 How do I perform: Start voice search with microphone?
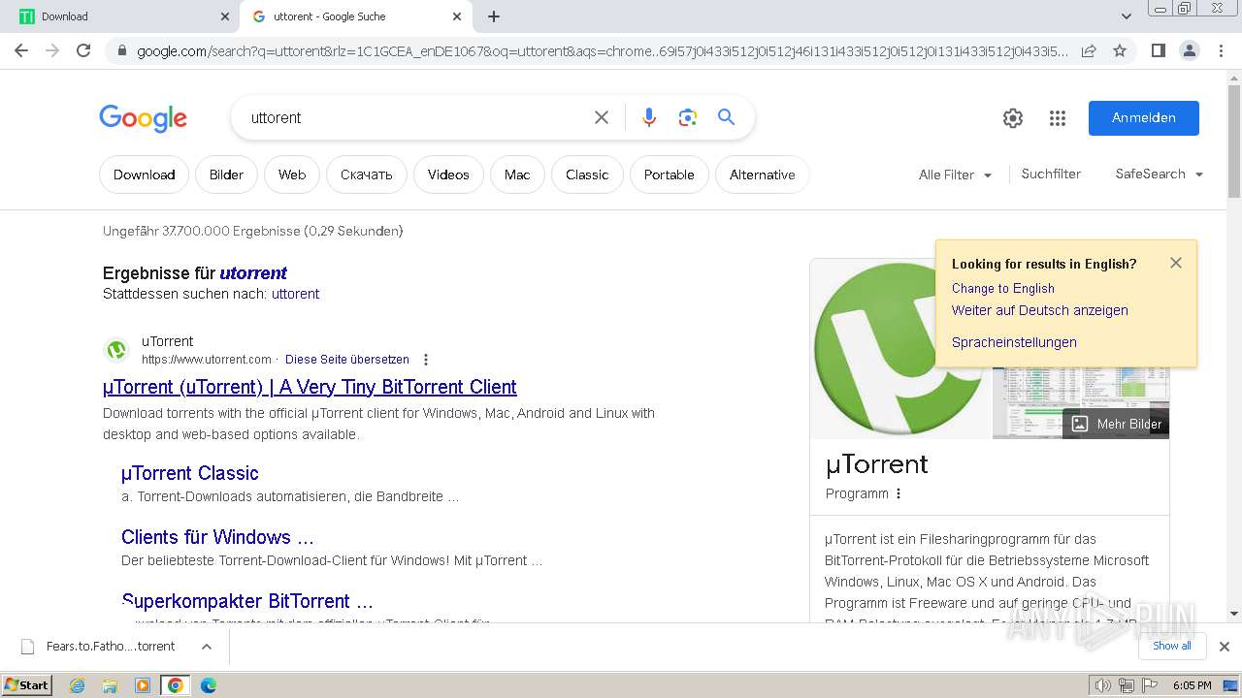pyautogui.click(x=649, y=117)
